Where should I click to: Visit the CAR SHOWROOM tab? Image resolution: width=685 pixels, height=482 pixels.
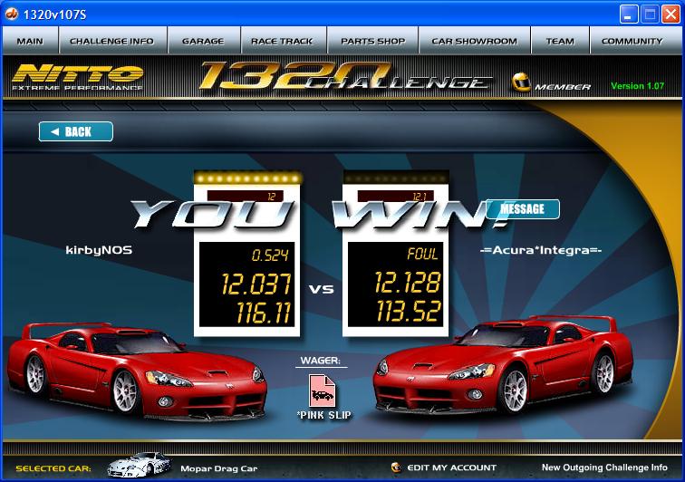[x=475, y=41]
